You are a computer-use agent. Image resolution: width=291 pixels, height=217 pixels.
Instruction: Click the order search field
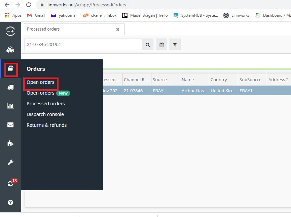pos(83,44)
